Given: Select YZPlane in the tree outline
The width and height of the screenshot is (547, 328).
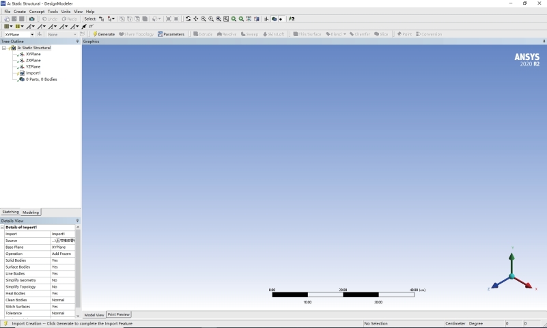Looking at the screenshot, I should pos(33,67).
